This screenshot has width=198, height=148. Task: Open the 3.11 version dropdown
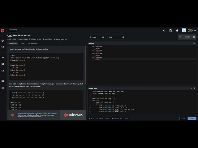tap(116, 37)
